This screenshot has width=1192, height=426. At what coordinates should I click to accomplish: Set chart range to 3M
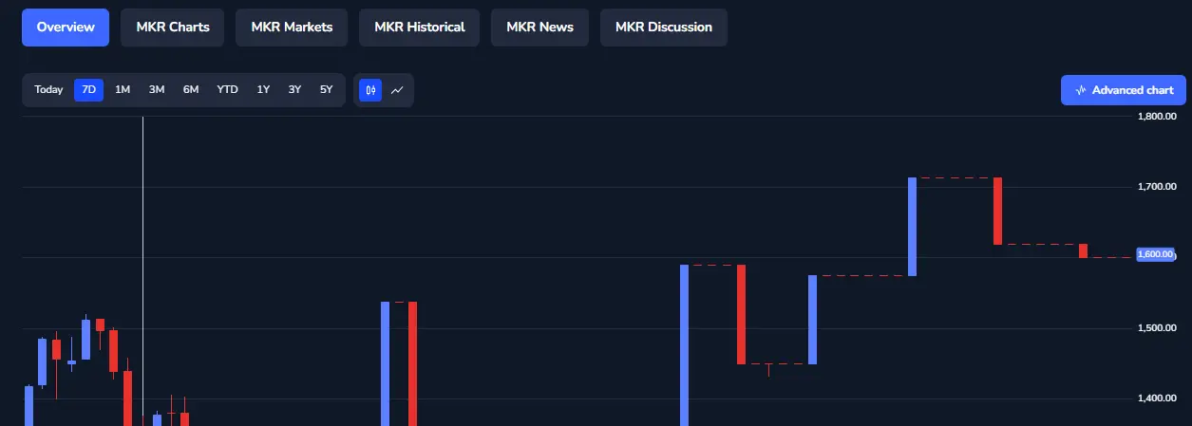[x=157, y=90]
